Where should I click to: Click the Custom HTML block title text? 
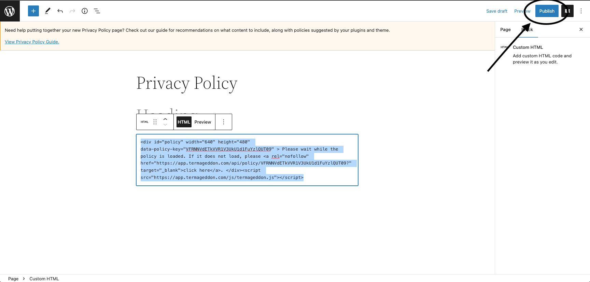[x=528, y=47]
